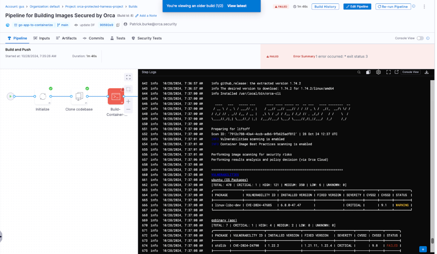Screen dimensions: 437x254
Task: Click the 'Build and Push' stage title
Action: [x=18, y=50]
